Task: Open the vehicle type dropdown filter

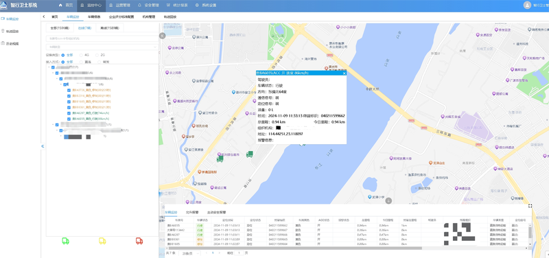Action: click(102, 47)
